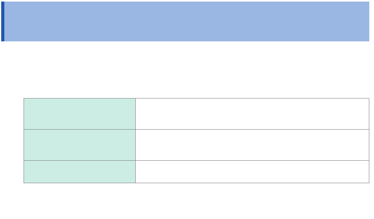
Task: Select the bottom green table cell
Action: pos(79,172)
